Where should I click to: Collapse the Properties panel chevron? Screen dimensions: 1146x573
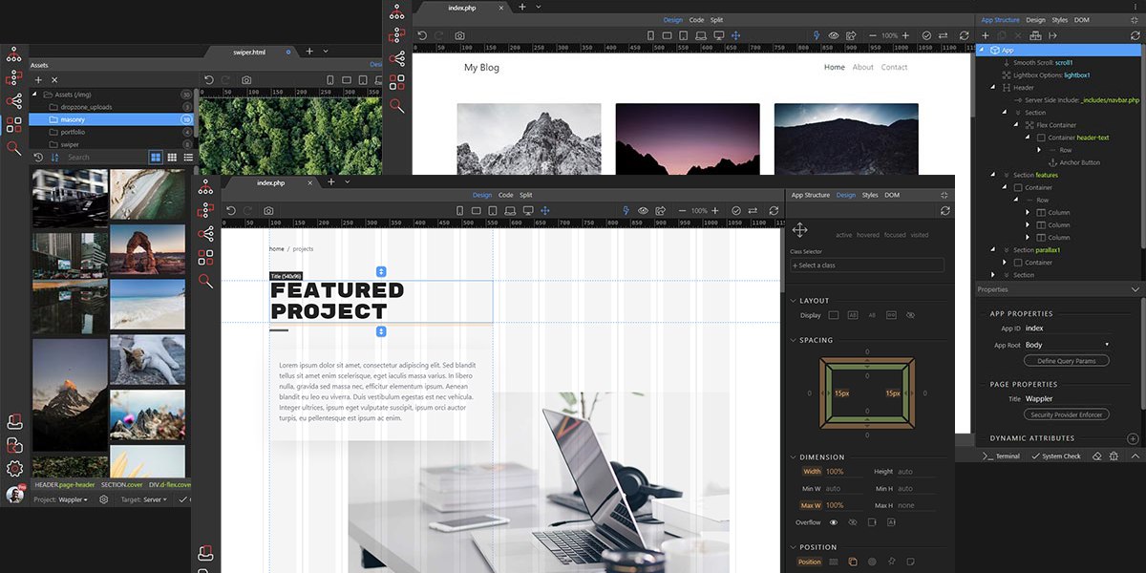tap(1135, 289)
